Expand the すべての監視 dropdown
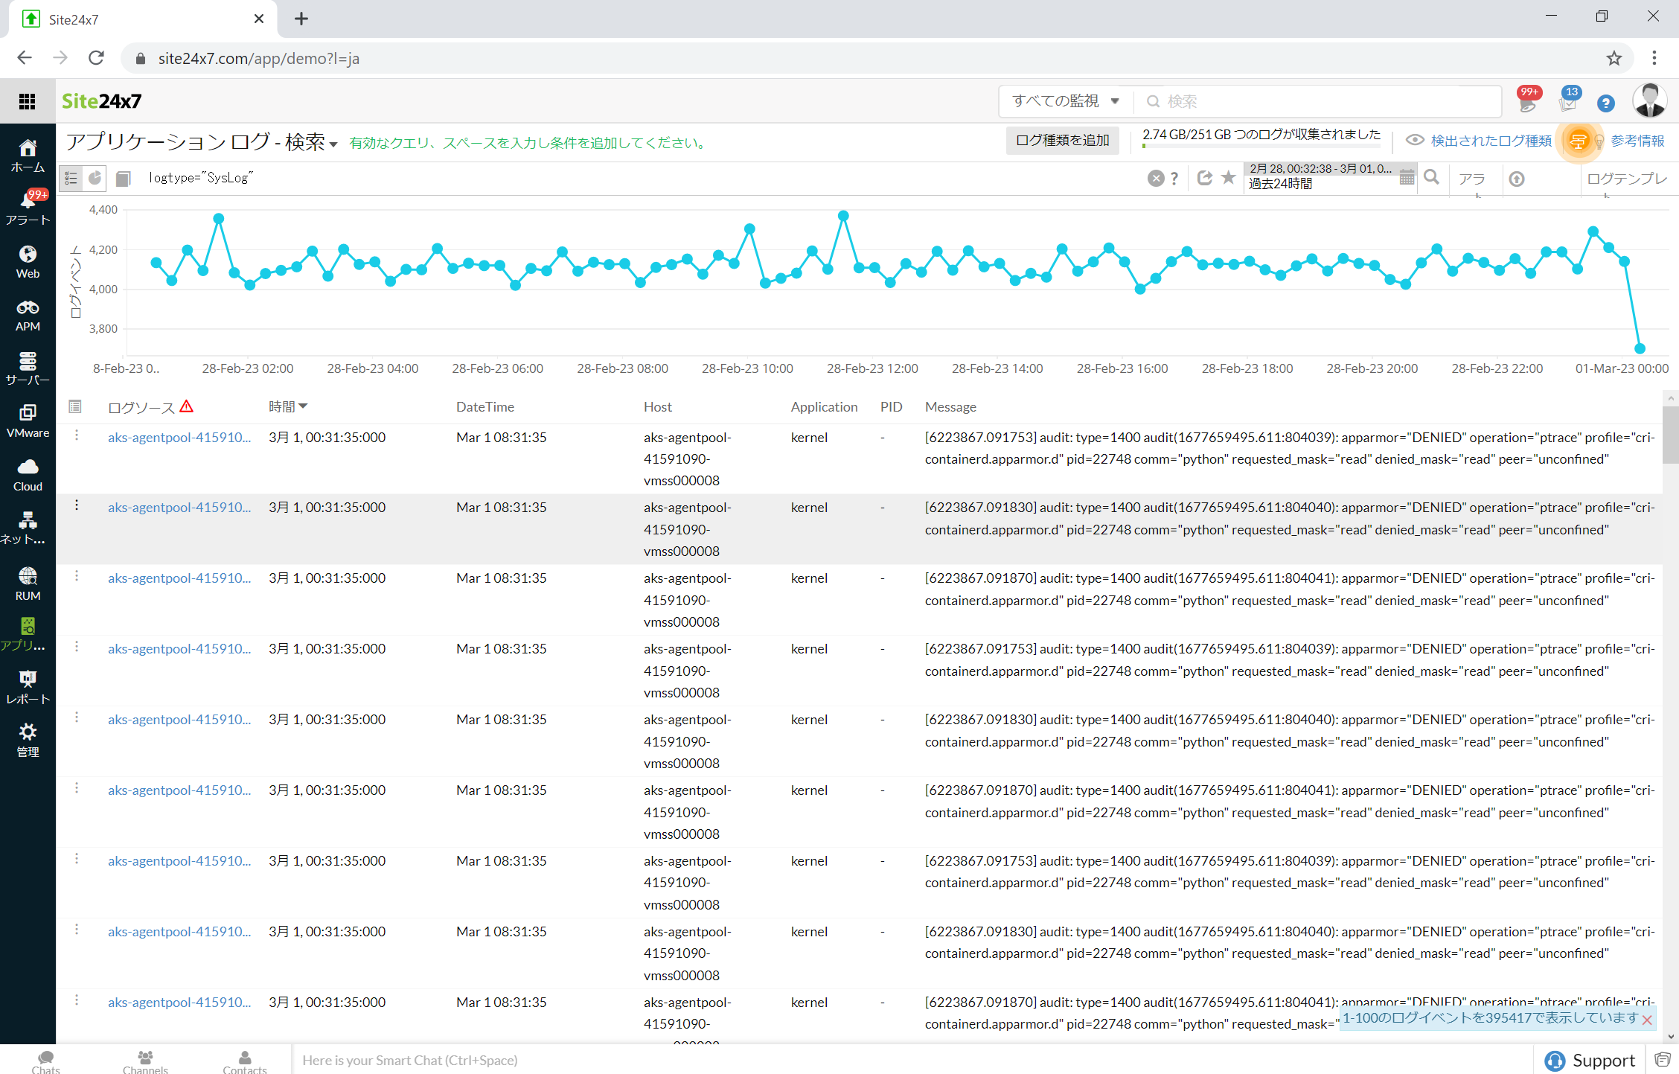This screenshot has width=1679, height=1074. coord(1066,101)
